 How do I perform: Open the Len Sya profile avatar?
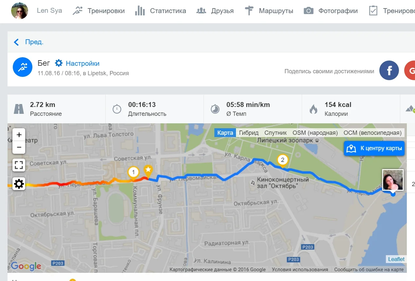click(x=20, y=11)
